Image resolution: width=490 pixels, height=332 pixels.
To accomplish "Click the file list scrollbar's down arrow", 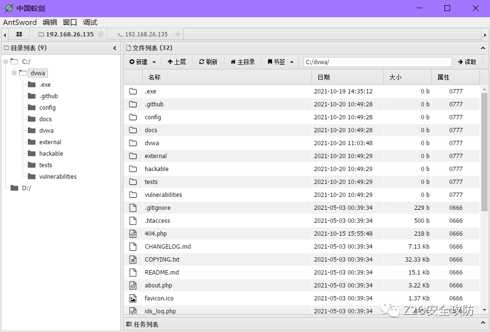I will tap(484, 310).
